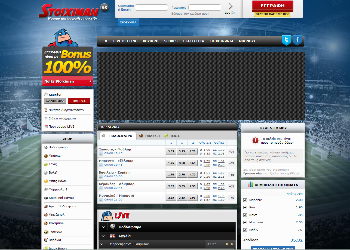
Task: Hide popular bets with Απόκρυψη
Action: click(294, 194)
